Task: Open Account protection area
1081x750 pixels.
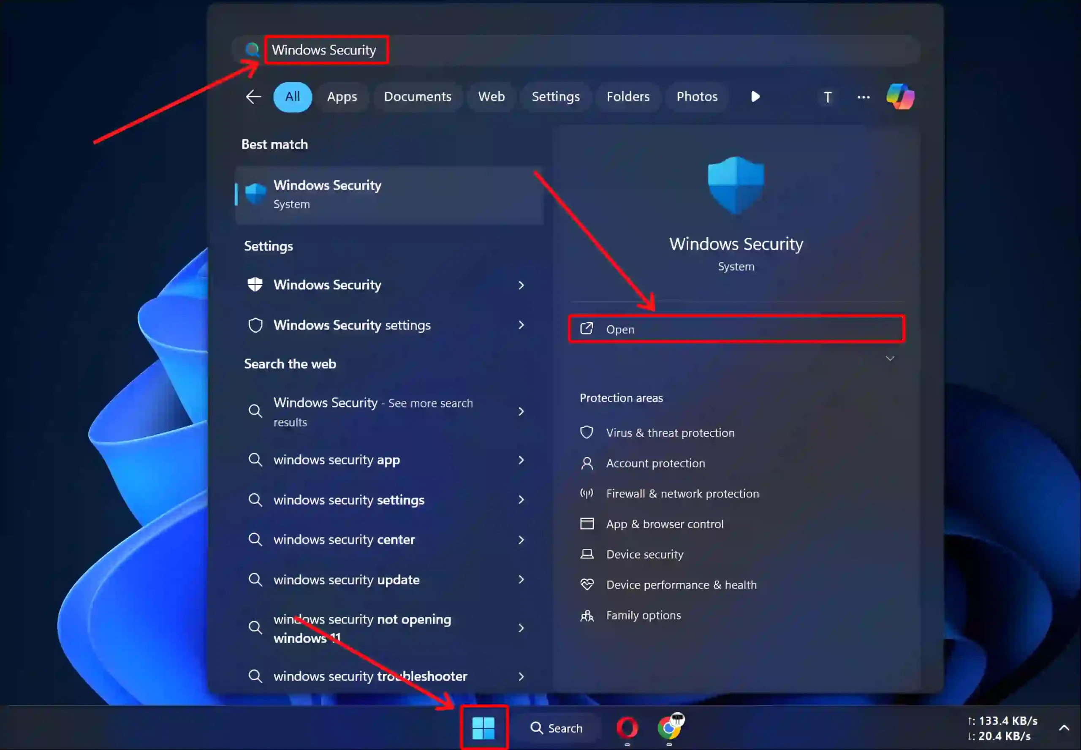Action: [655, 463]
